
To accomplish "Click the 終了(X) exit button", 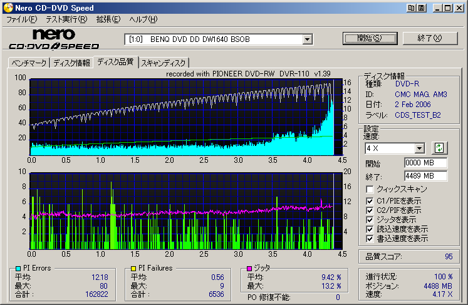I will pyautogui.click(x=430, y=38).
